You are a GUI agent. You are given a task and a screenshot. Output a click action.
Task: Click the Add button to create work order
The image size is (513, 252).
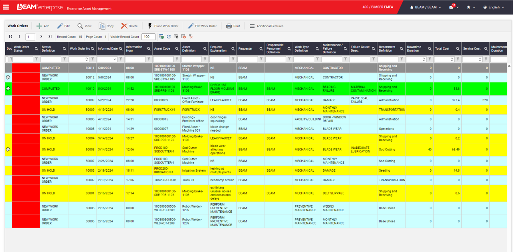[43, 26]
